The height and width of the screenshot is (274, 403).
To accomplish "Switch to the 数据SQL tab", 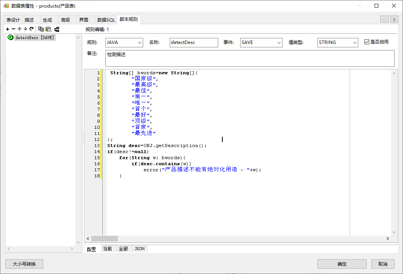I will (106, 20).
